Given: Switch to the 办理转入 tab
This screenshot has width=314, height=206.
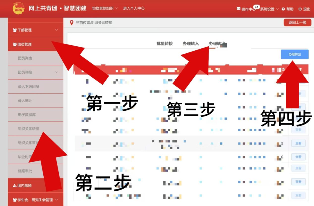Looking at the screenshot, I should point(191,43).
